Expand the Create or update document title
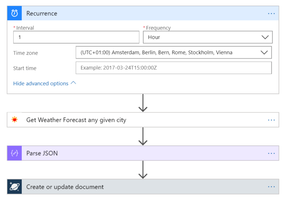Image resolution: width=284 pixels, height=200 pixels. click(65, 187)
